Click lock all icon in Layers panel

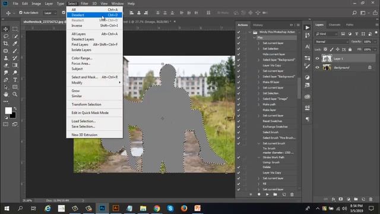350,49
